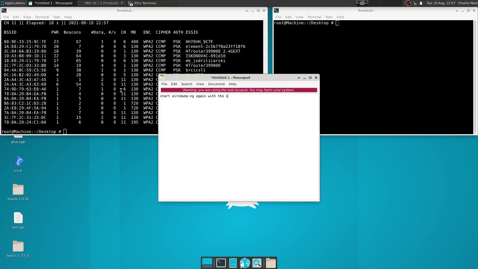
Task: Click the right Terminal's shade arrow button
Action: 457,10
